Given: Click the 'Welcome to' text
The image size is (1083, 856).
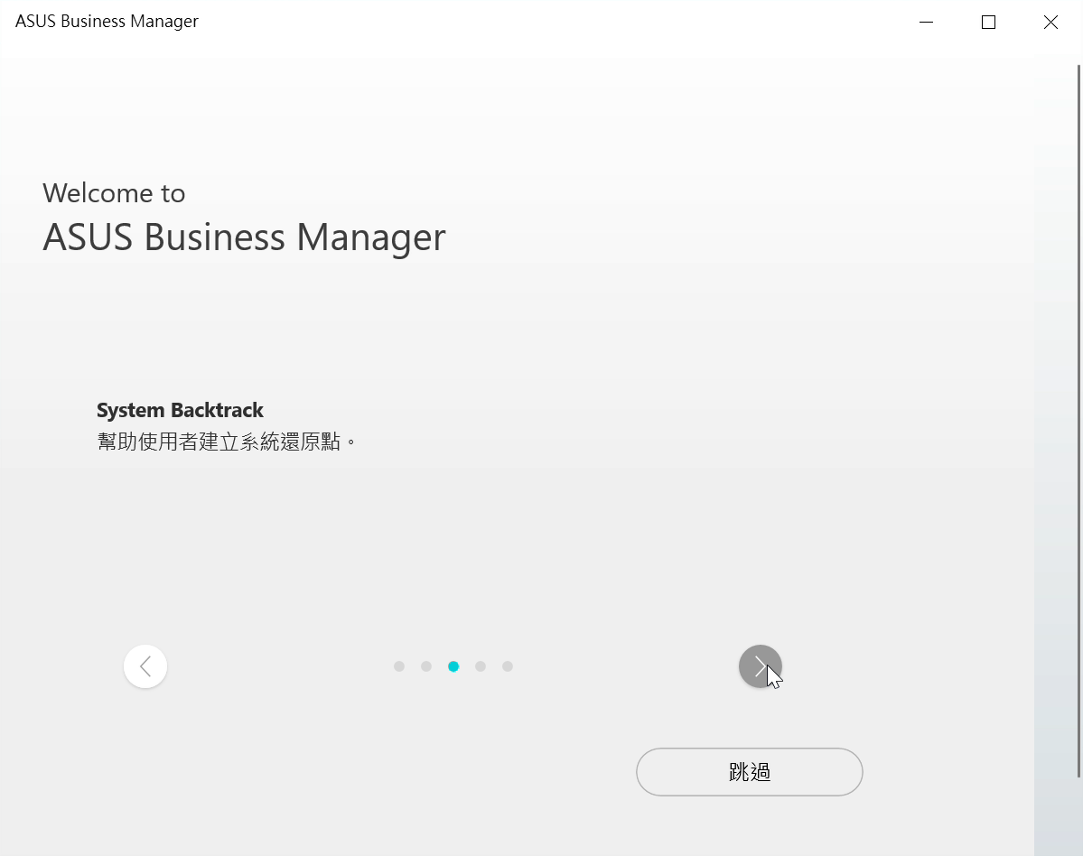Looking at the screenshot, I should pyautogui.click(x=114, y=193).
